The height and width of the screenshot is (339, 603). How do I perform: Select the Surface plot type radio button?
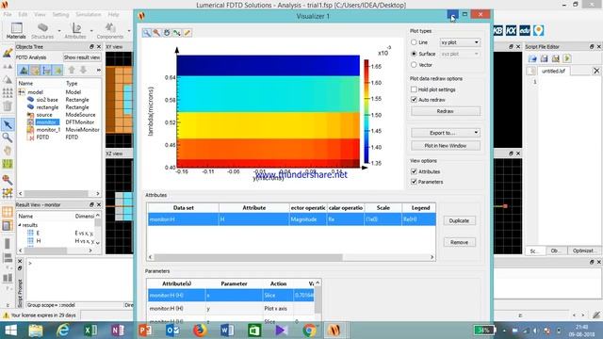click(x=414, y=54)
